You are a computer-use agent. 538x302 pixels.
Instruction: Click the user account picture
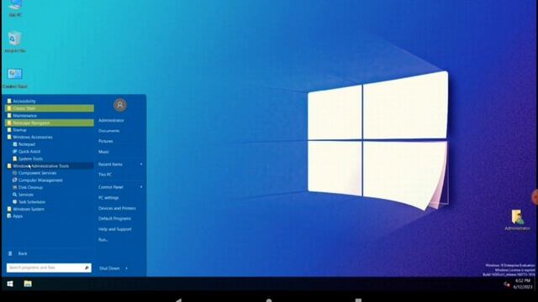pyautogui.click(x=120, y=105)
